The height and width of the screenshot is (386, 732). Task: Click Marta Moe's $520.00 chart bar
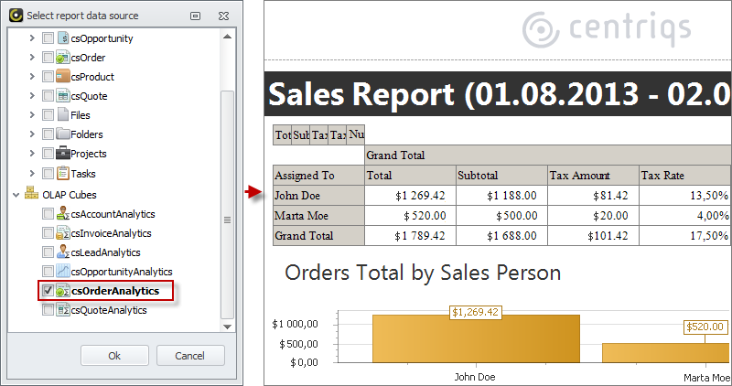pos(667,353)
